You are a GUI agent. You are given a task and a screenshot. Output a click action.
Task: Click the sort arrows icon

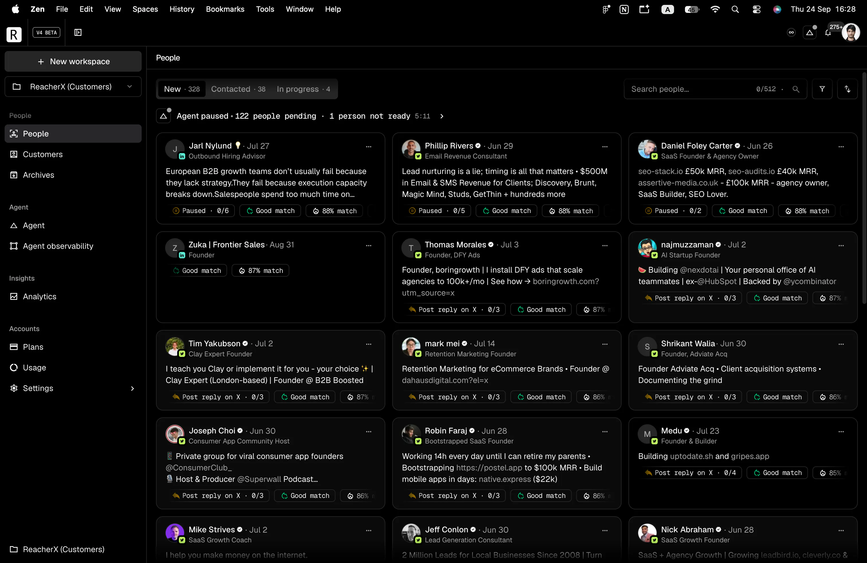tap(847, 89)
